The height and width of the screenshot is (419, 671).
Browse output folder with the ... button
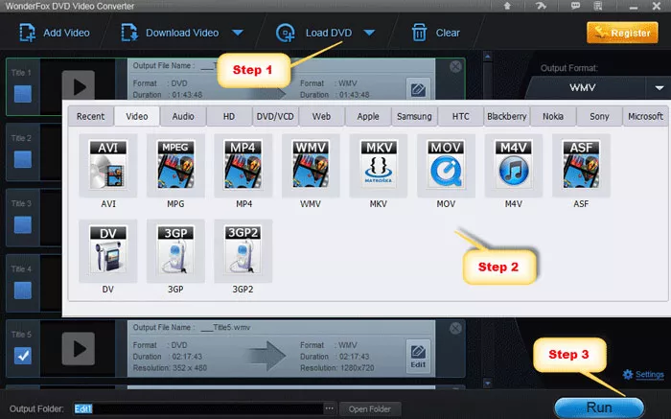tap(329, 408)
